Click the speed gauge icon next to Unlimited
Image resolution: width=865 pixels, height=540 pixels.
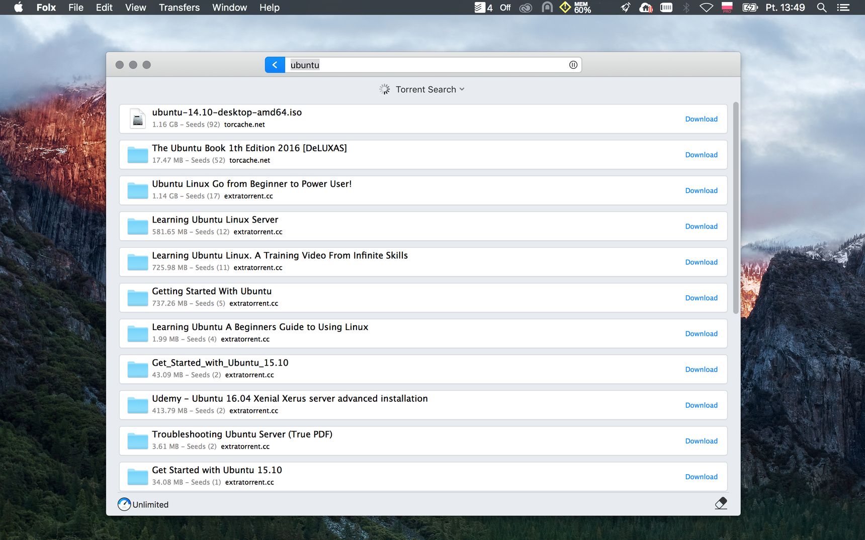pos(124,504)
